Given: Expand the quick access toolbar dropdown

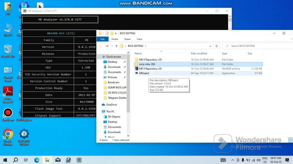Looking at the screenshot, I should (116, 33).
